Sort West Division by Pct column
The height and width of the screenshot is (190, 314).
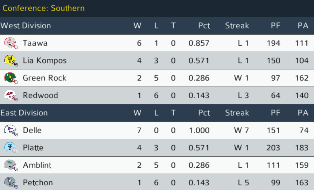[x=204, y=26]
